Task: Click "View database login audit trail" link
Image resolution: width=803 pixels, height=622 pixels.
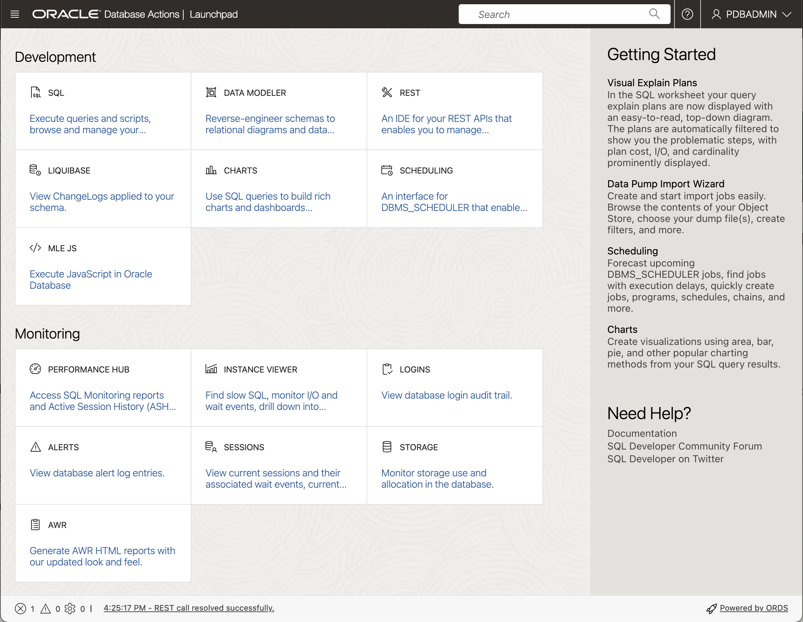Action: tap(446, 395)
